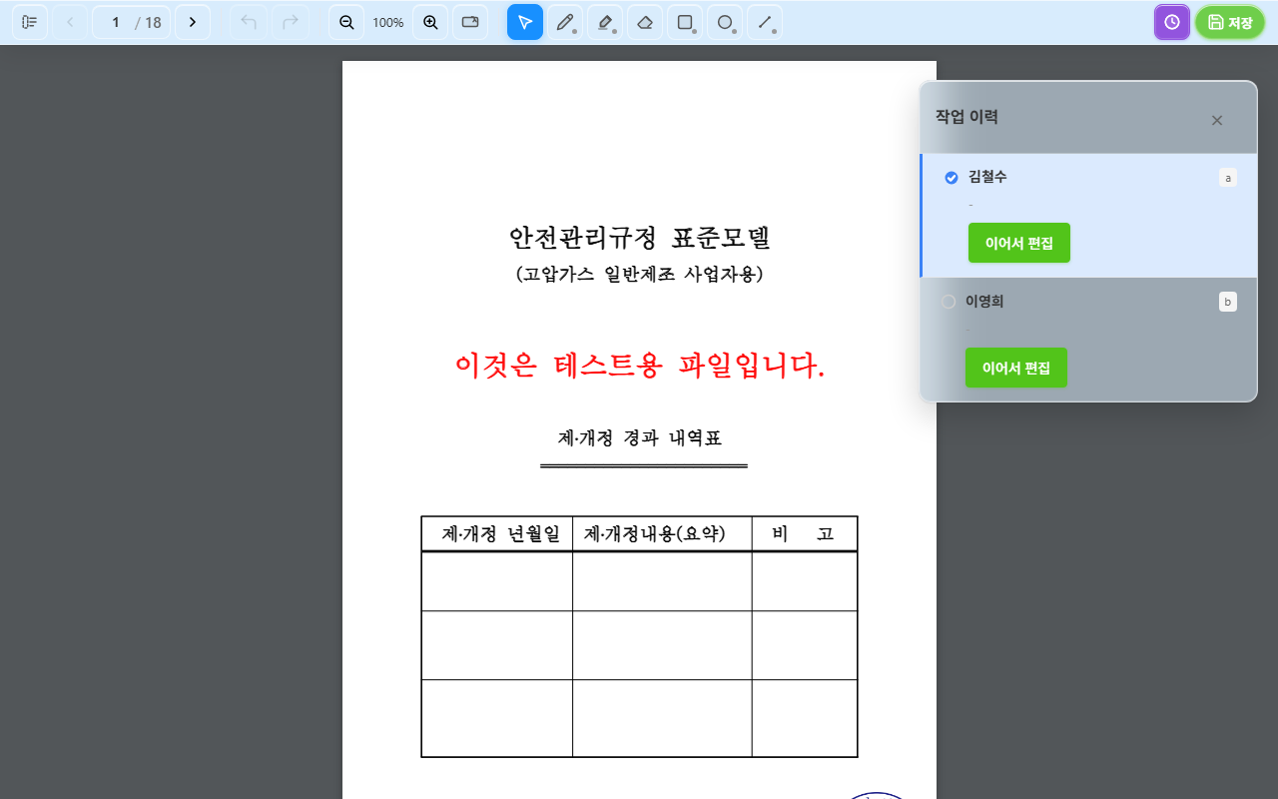Click the heading 제·개정 경과 내역표

(640, 437)
